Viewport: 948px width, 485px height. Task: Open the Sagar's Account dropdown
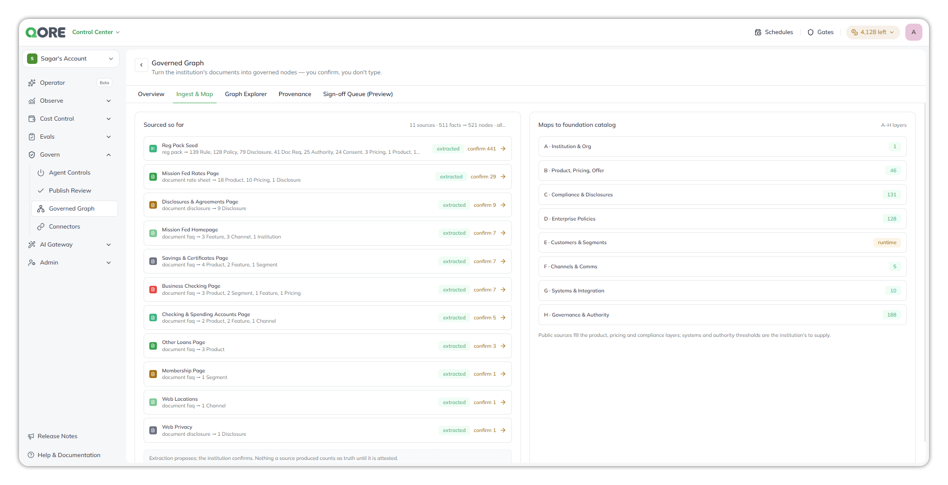(x=71, y=59)
